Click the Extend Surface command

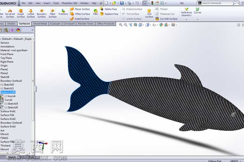(x=132, y=9)
